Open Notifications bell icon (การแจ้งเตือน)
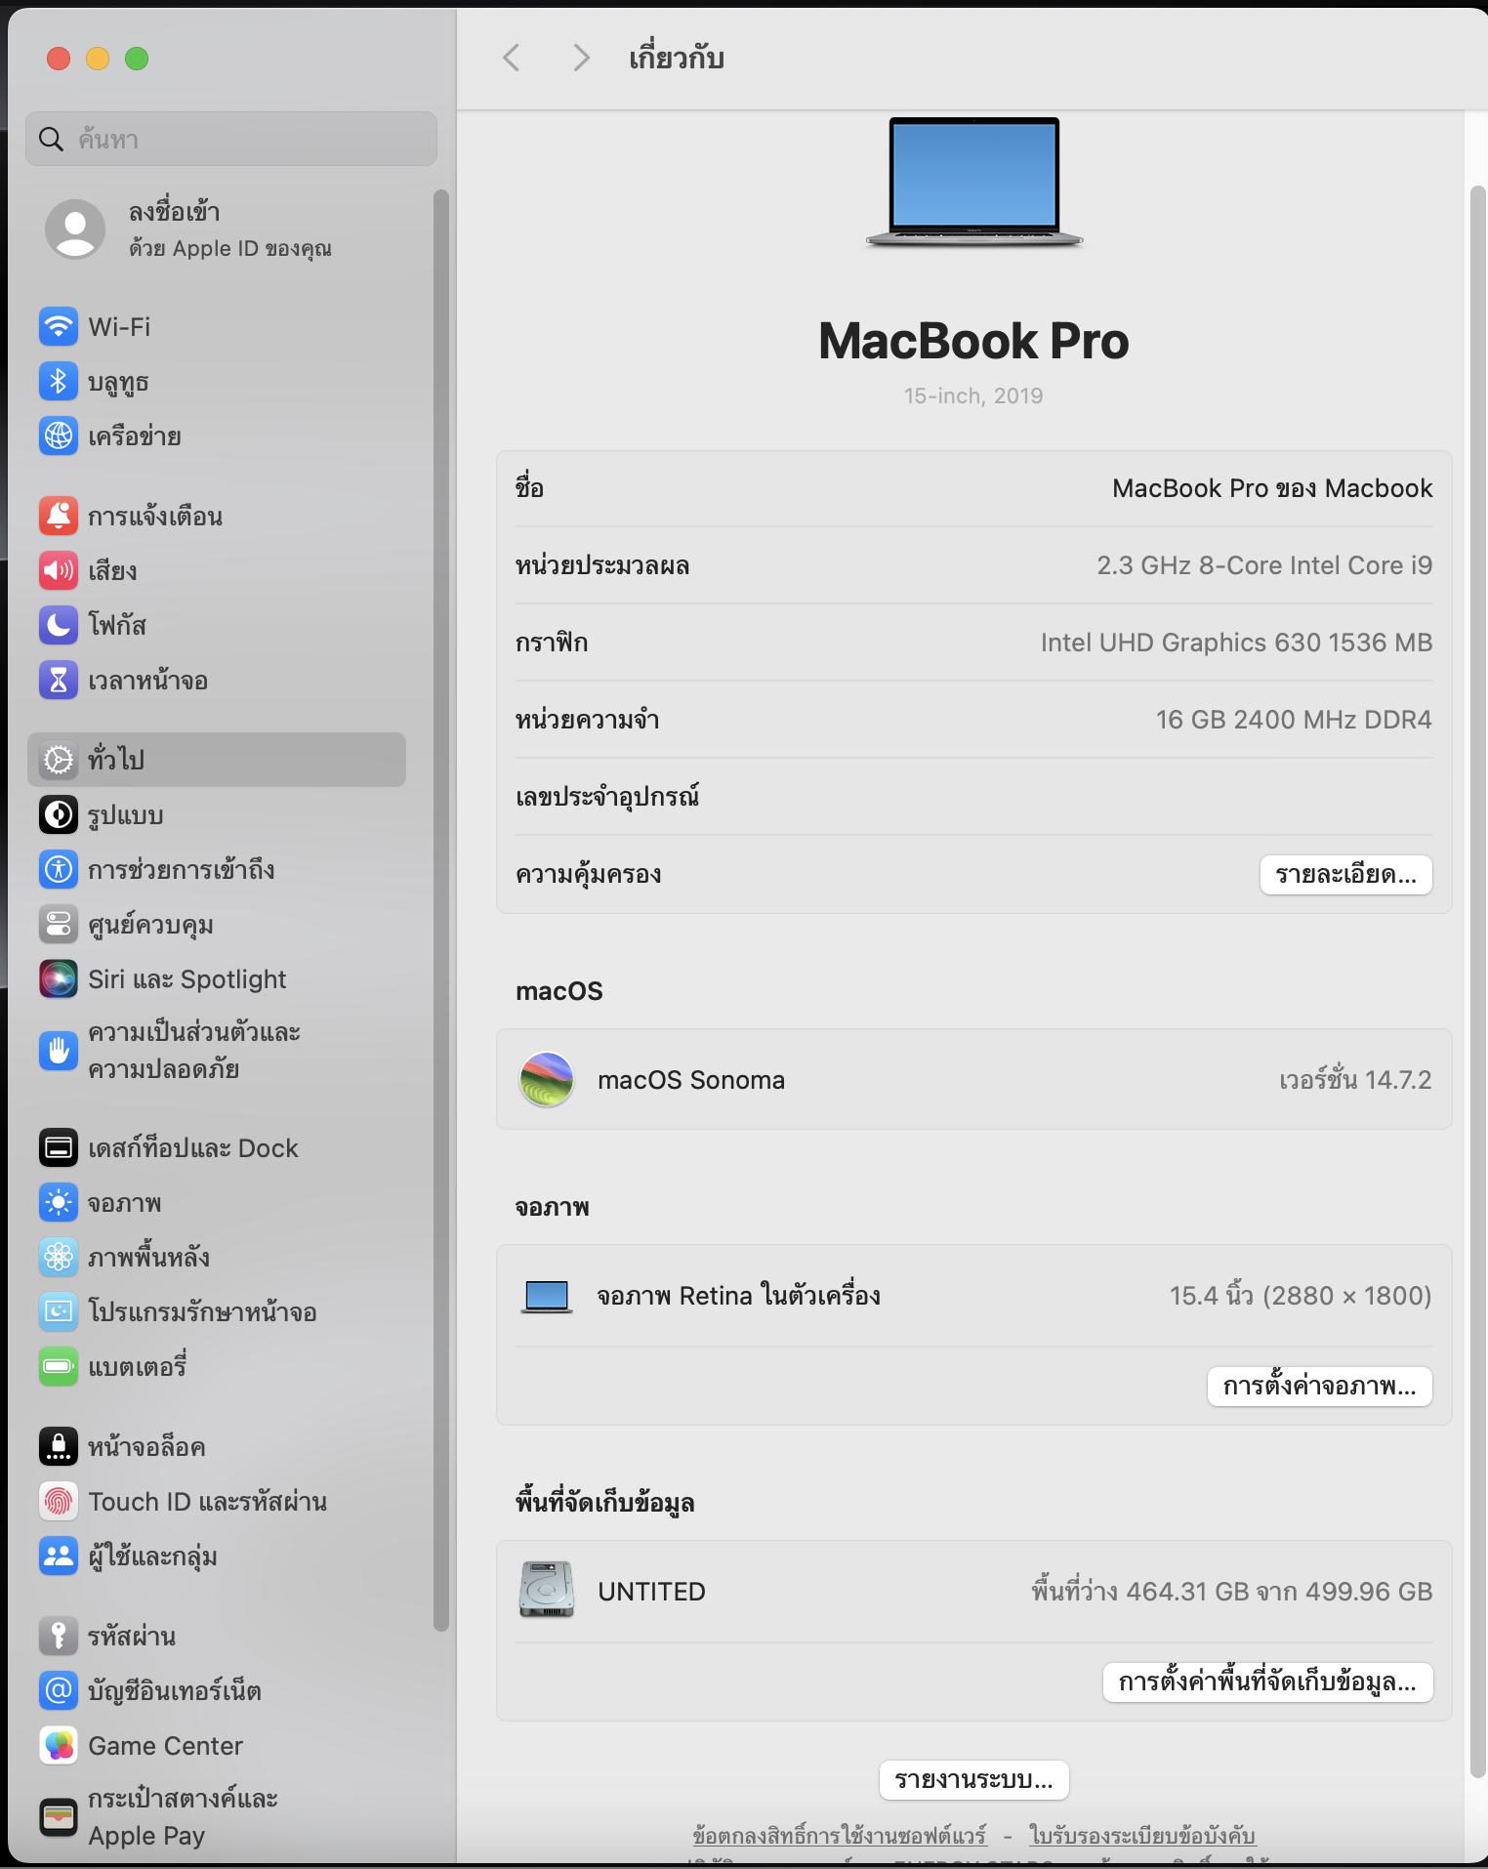This screenshot has height=1869, width=1488. click(x=59, y=516)
